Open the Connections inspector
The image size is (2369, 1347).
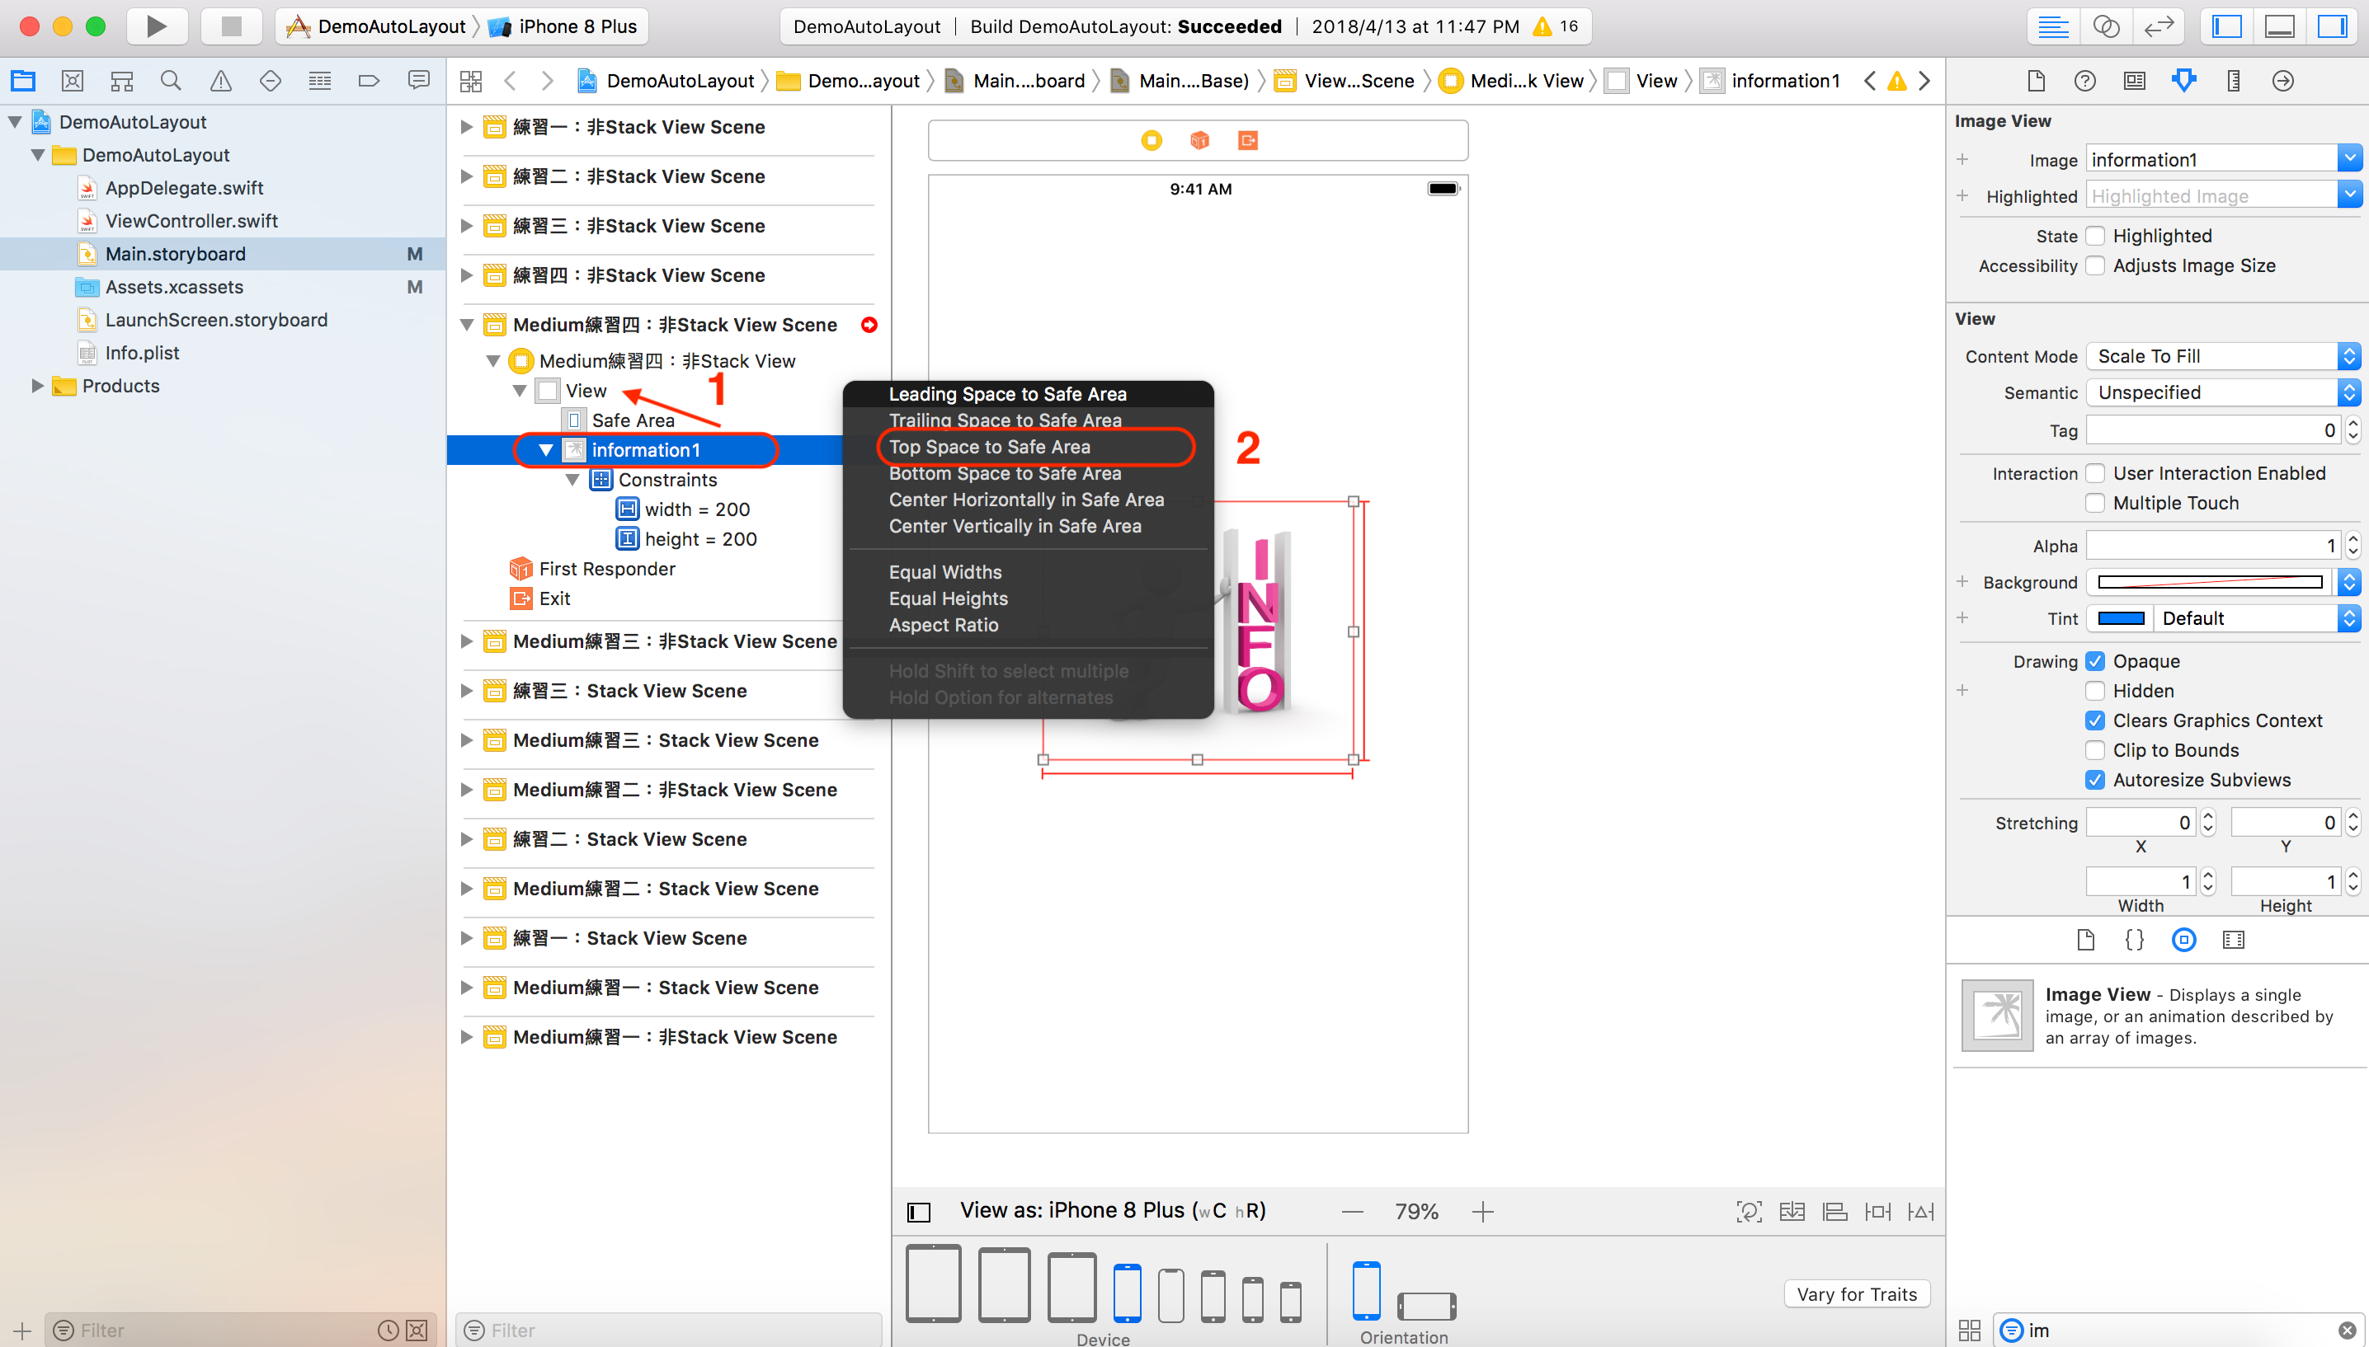point(2283,81)
